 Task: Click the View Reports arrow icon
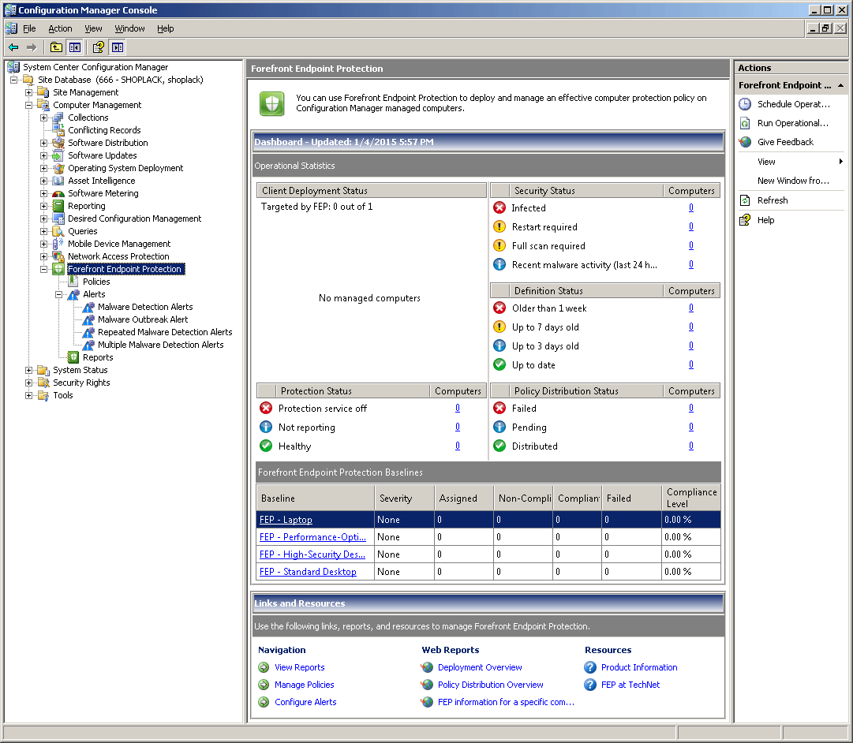pyautogui.click(x=264, y=667)
